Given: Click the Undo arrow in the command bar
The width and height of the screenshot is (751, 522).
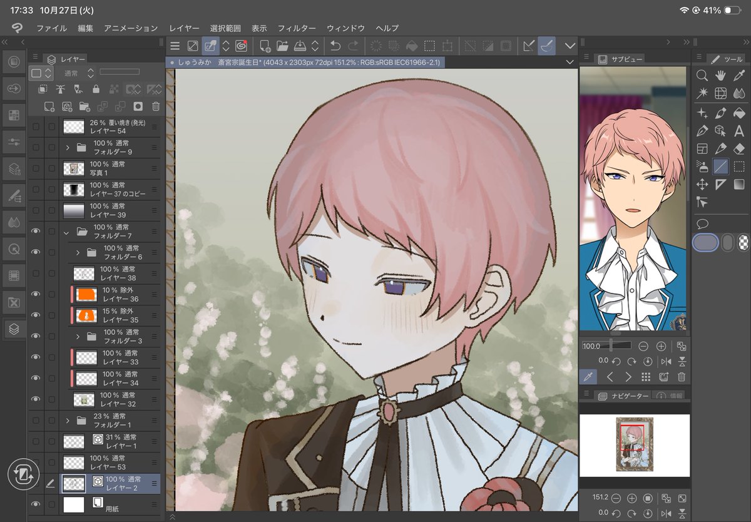Looking at the screenshot, I should tap(335, 46).
